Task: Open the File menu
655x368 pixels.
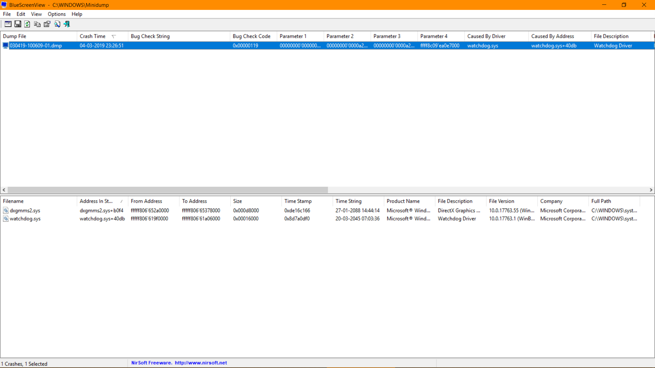Action: (6, 14)
